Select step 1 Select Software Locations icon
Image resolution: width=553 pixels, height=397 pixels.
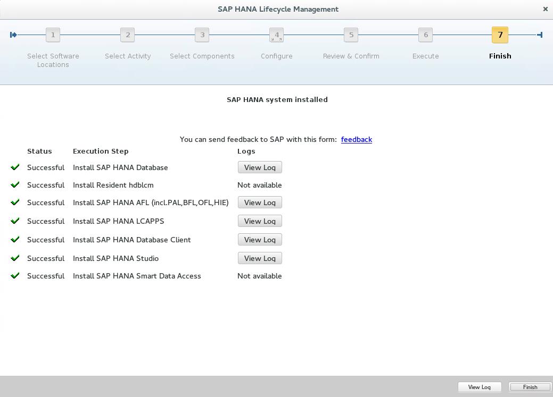tap(53, 35)
